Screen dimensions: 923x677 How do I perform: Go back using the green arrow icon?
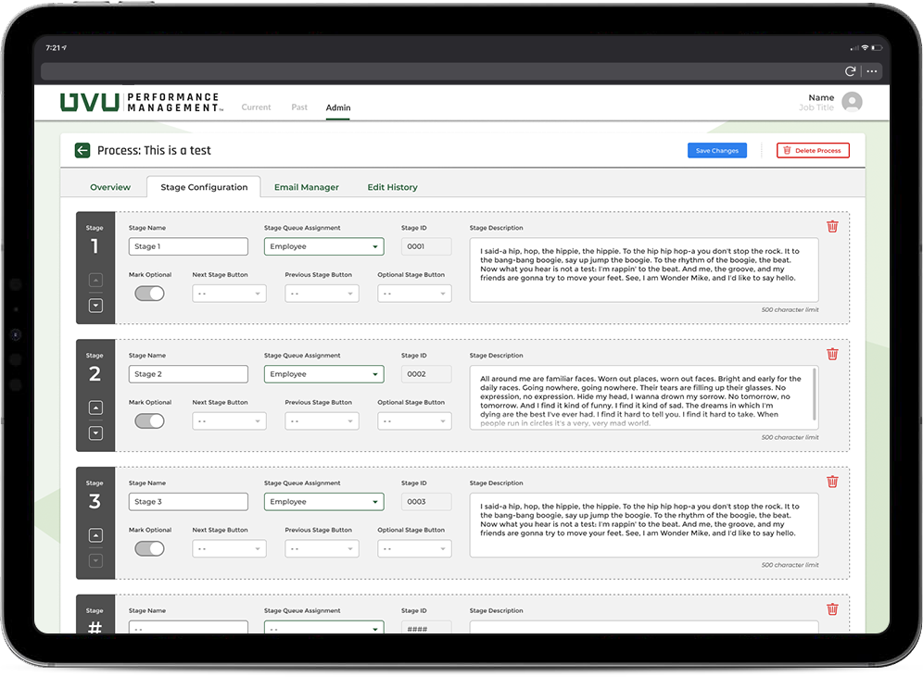(82, 151)
